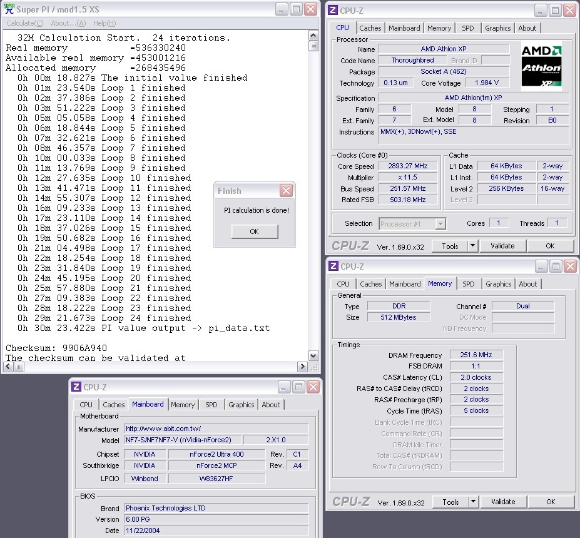Switch to CPU tab in Memory CPU-Z window
The height and width of the screenshot is (538, 580).
click(343, 284)
